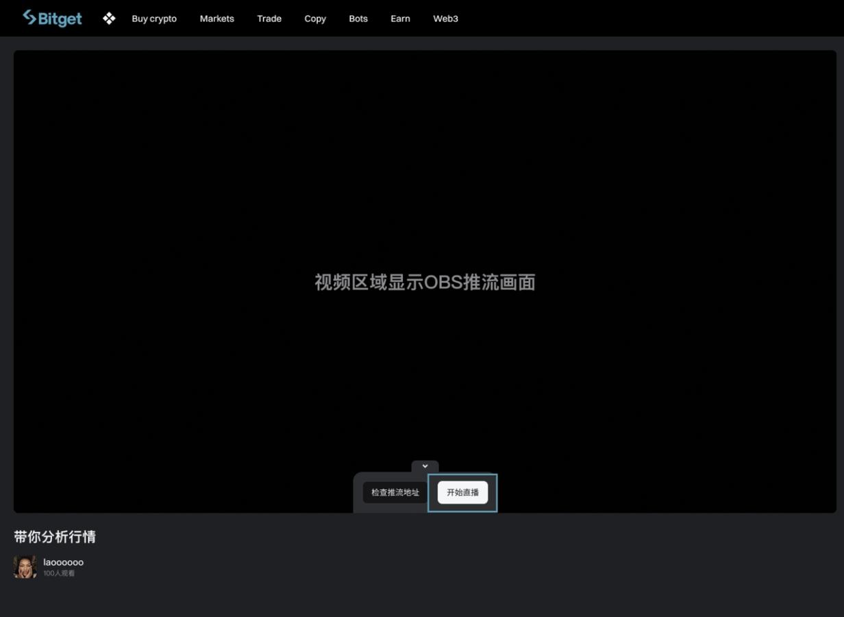Open the Copy trading section
This screenshot has height=617, width=844.
(x=314, y=19)
